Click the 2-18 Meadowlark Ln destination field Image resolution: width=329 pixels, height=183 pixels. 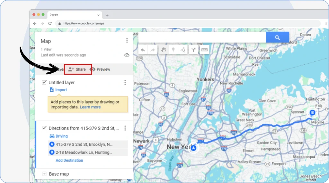click(x=88, y=152)
